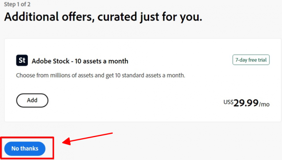The width and height of the screenshot is (282, 160).
Task: Click the '/mo' billing period label
Action: [x=264, y=104]
